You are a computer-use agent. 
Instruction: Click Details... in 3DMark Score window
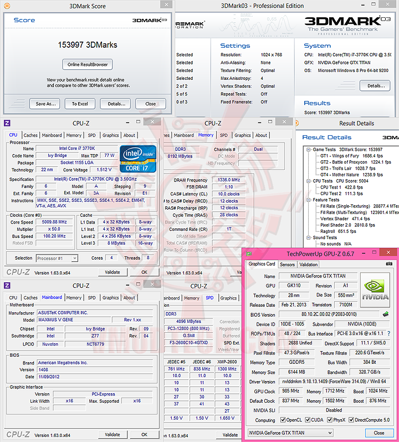[115, 104]
